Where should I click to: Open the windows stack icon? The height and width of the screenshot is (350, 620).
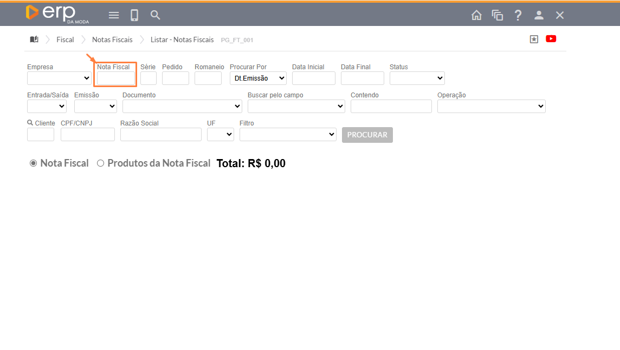[497, 15]
